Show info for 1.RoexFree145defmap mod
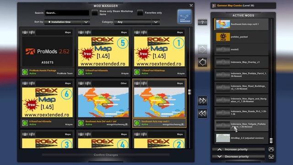293x165 pixels. coord(144,33)
